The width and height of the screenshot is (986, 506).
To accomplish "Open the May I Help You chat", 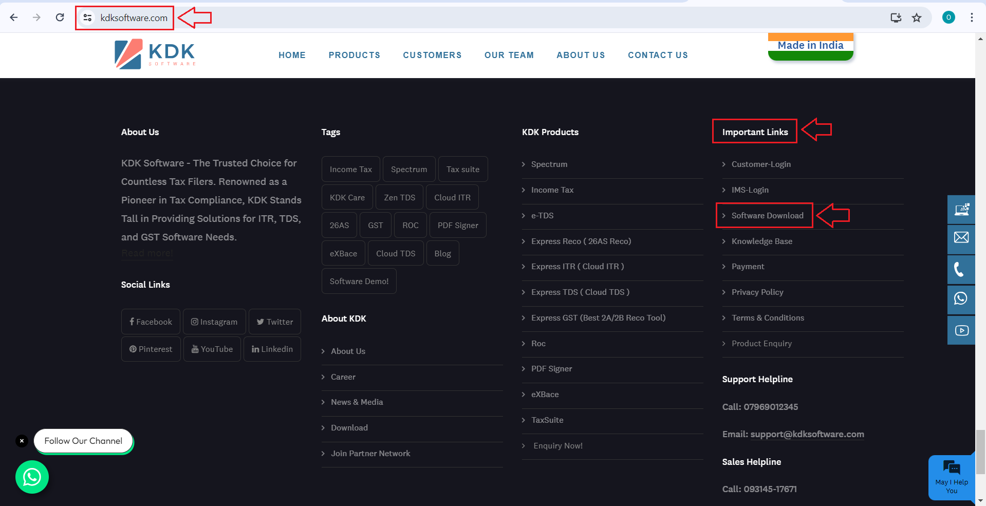I will tap(952, 478).
